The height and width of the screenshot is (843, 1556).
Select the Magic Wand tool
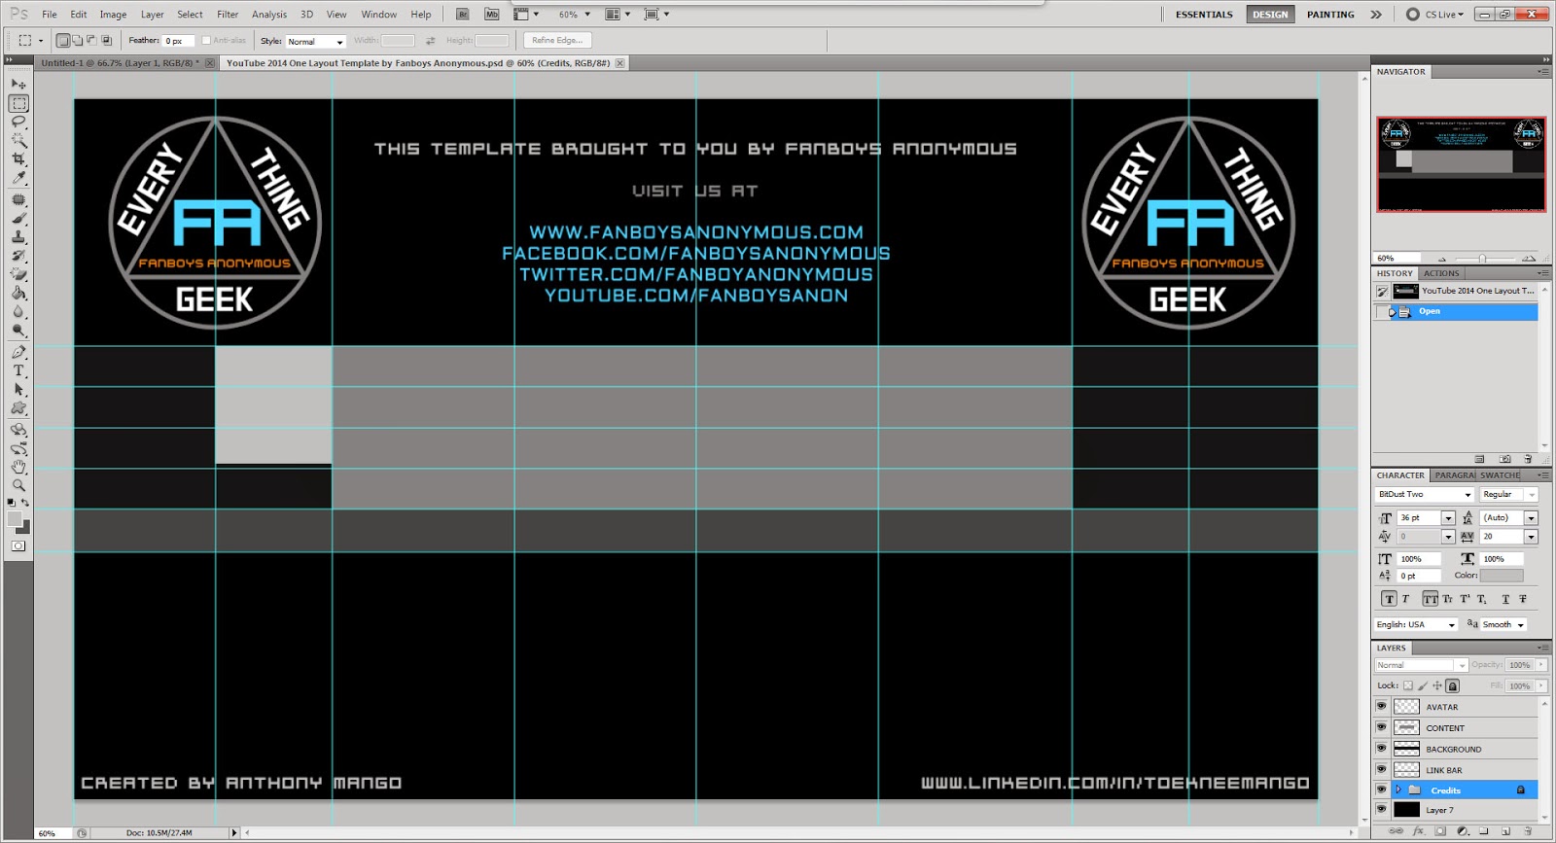[18, 140]
